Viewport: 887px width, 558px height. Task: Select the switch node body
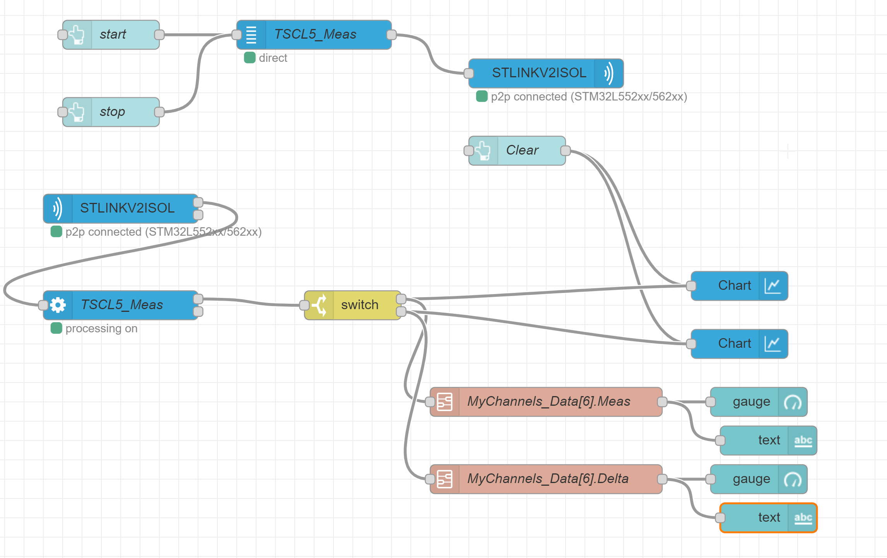359,305
